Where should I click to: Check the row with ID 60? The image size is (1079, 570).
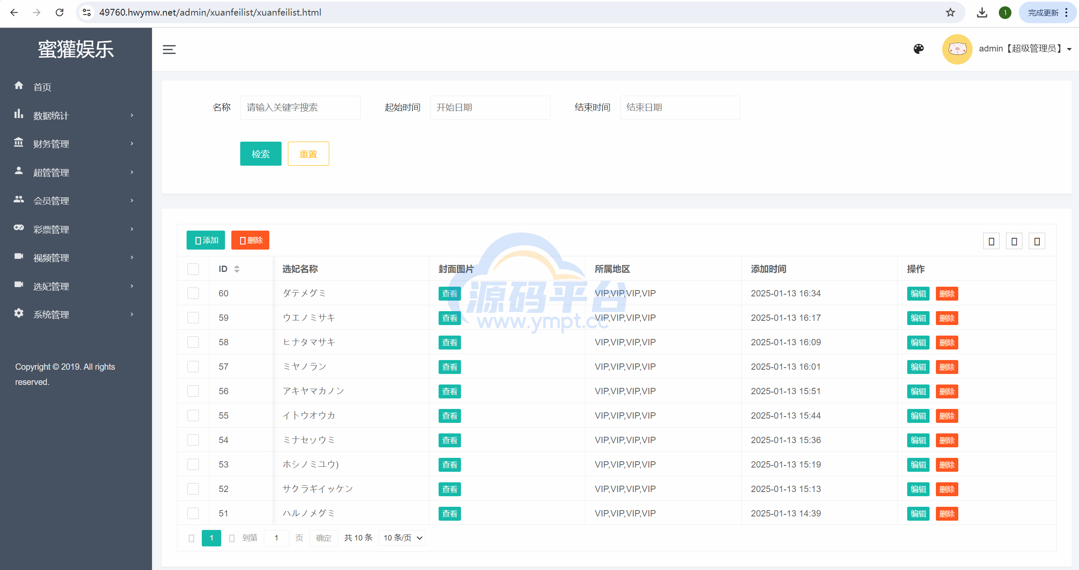tap(193, 293)
